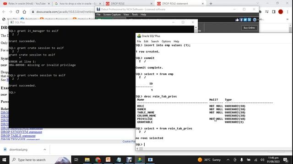293x164 pixels.
Task: Open the Debut recorder taskbar icon
Action: pos(129,160)
